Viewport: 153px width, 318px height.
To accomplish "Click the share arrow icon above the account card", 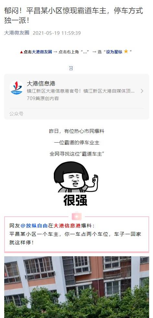I will (71, 68).
